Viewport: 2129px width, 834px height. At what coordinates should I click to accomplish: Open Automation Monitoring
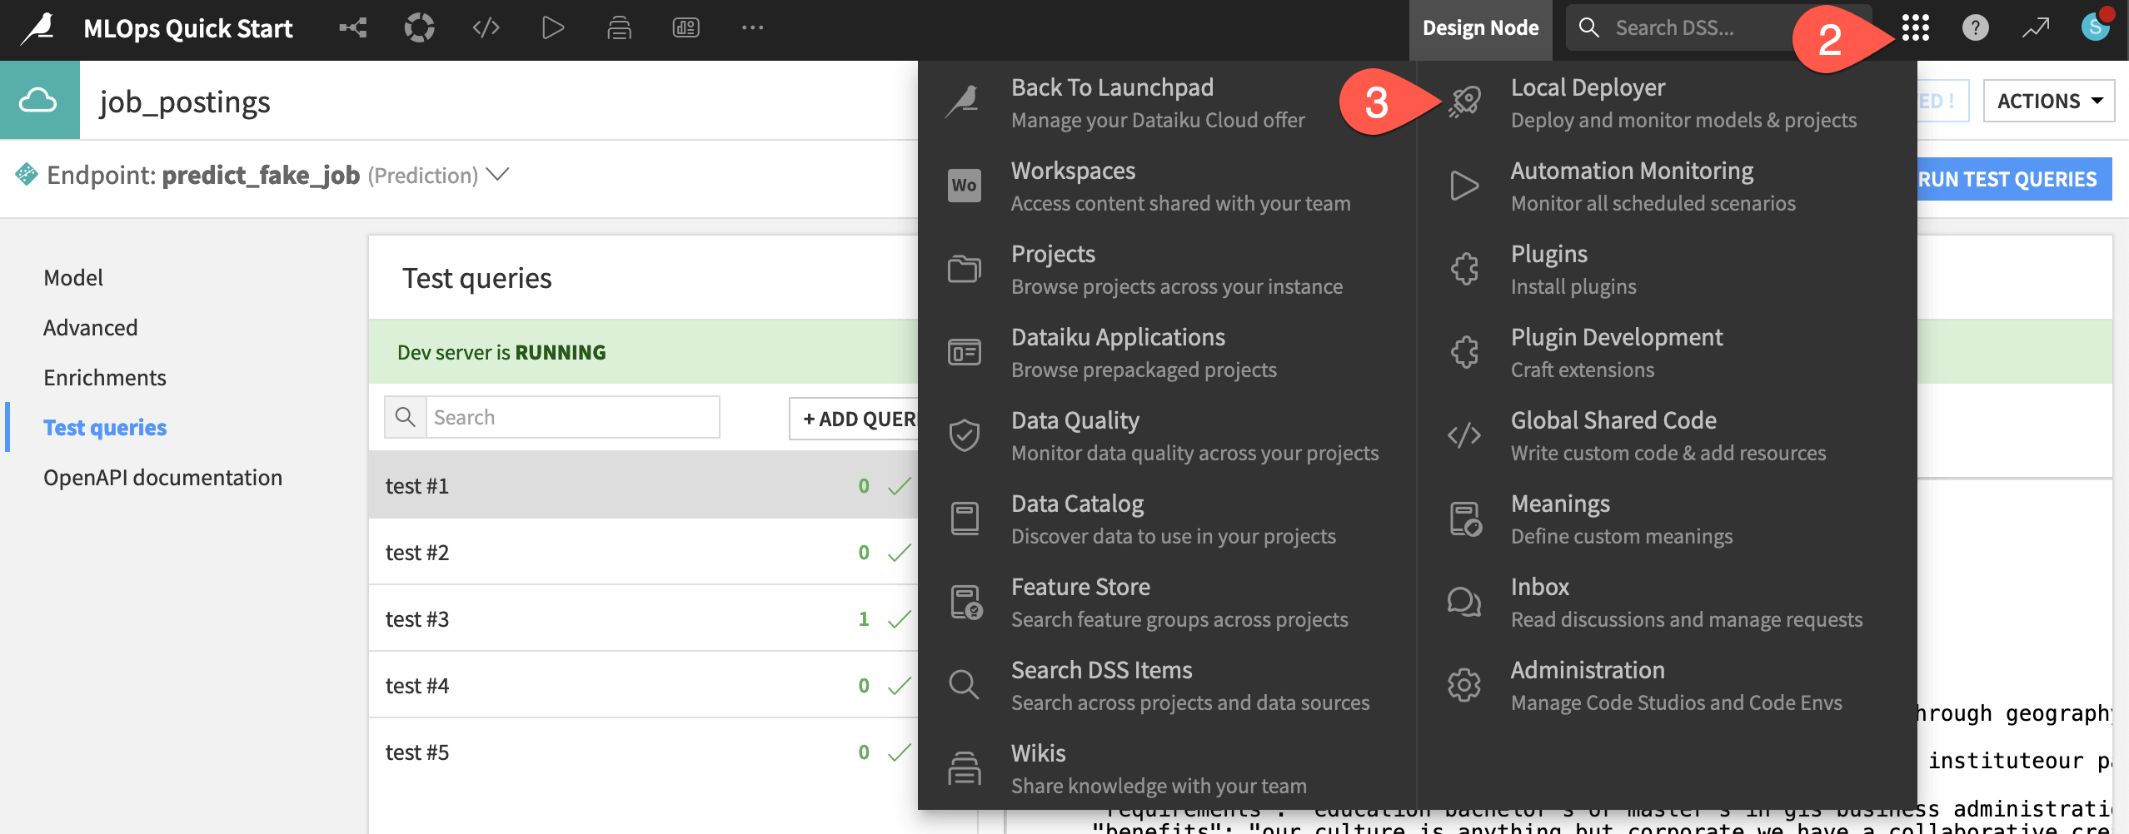click(x=1653, y=186)
